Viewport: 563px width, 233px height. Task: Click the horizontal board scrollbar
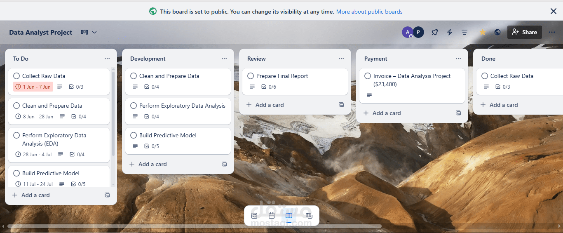195,226
